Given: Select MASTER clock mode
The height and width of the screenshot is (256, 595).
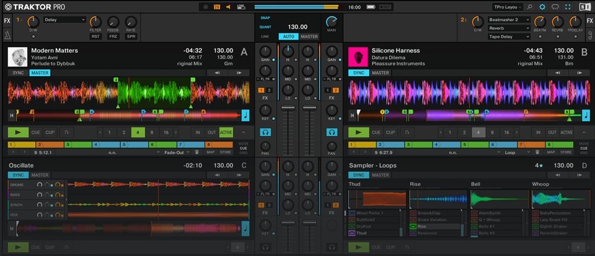Looking at the screenshot, I should (309, 36).
